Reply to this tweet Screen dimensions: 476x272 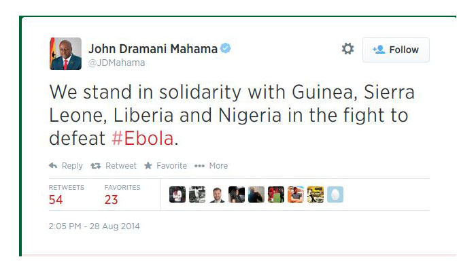pyautogui.click(x=66, y=166)
